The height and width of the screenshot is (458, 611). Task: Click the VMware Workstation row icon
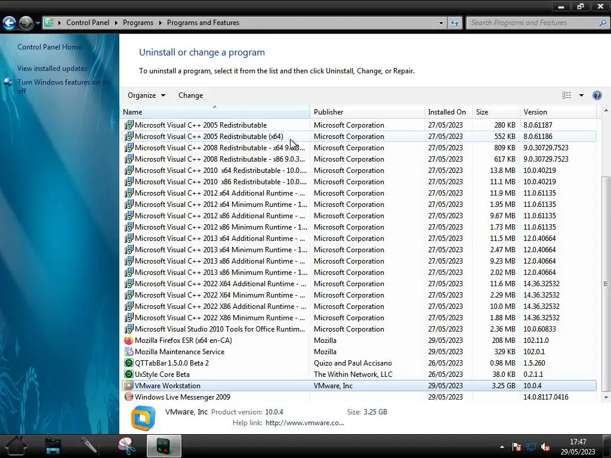click(129, 386)
